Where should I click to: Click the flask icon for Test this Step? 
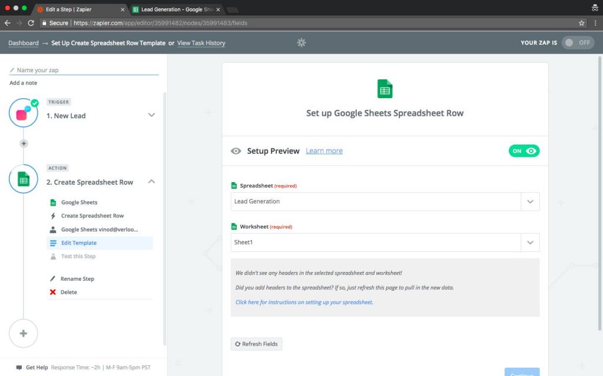coord(53,256)
